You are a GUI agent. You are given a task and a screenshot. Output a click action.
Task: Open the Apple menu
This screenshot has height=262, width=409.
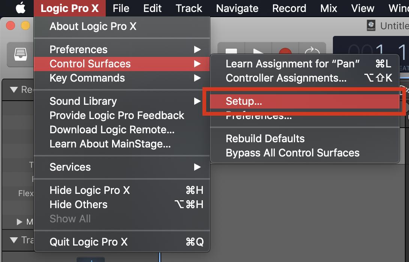pos(21,8)
